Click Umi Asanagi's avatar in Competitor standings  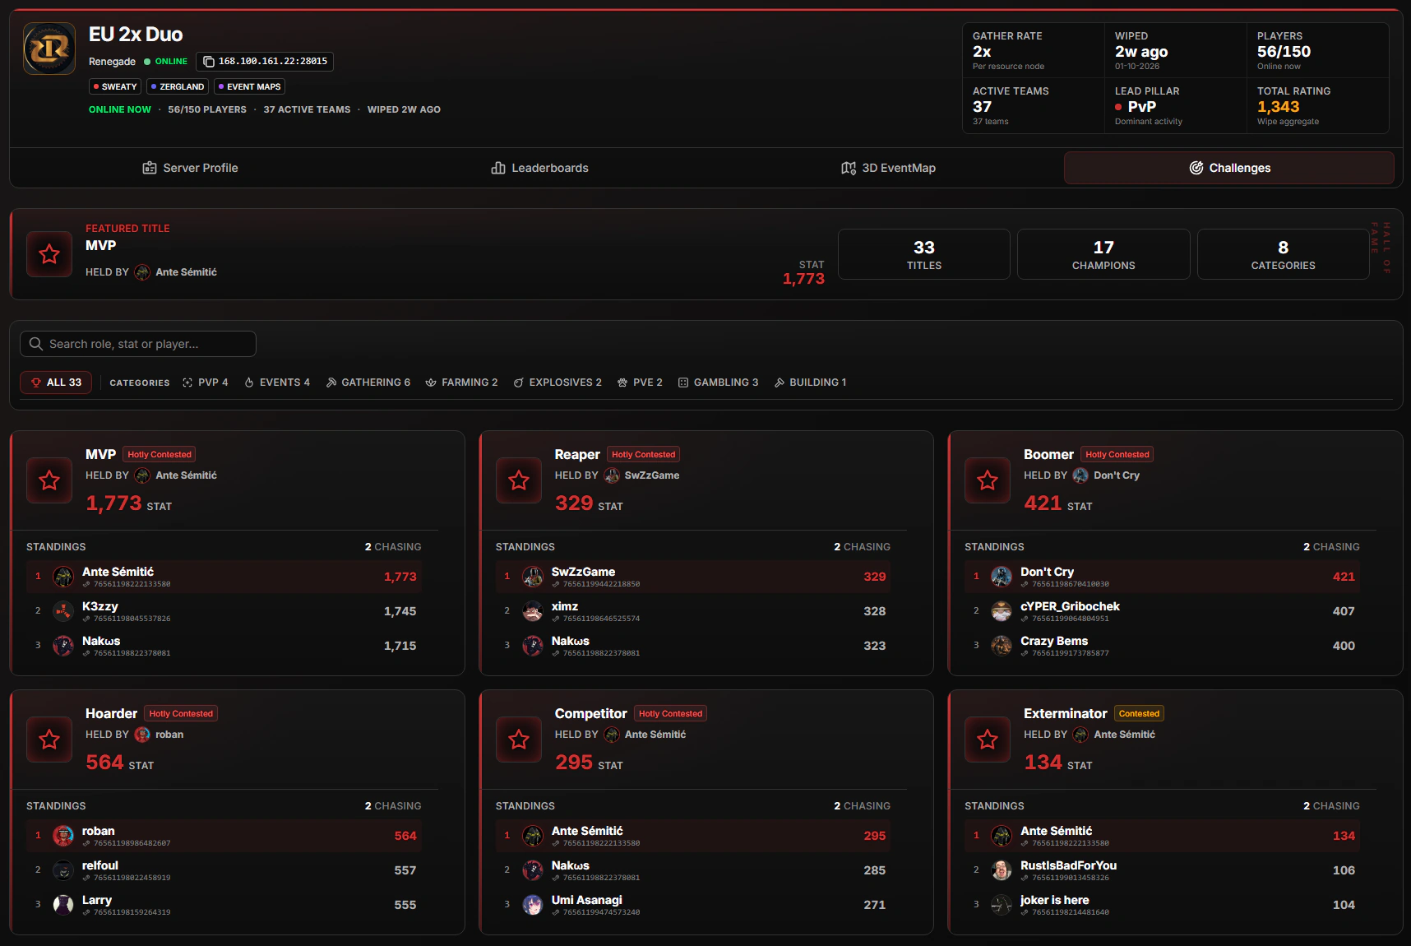coord(533,905)
